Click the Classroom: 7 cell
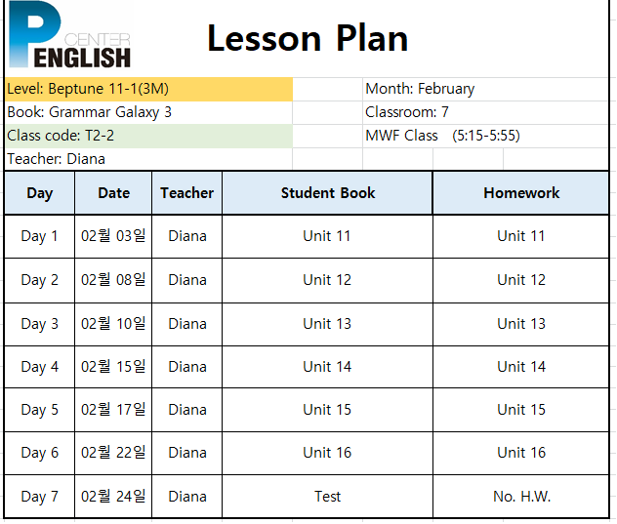This screenshot has height=524, width=617. coord(485,113)
